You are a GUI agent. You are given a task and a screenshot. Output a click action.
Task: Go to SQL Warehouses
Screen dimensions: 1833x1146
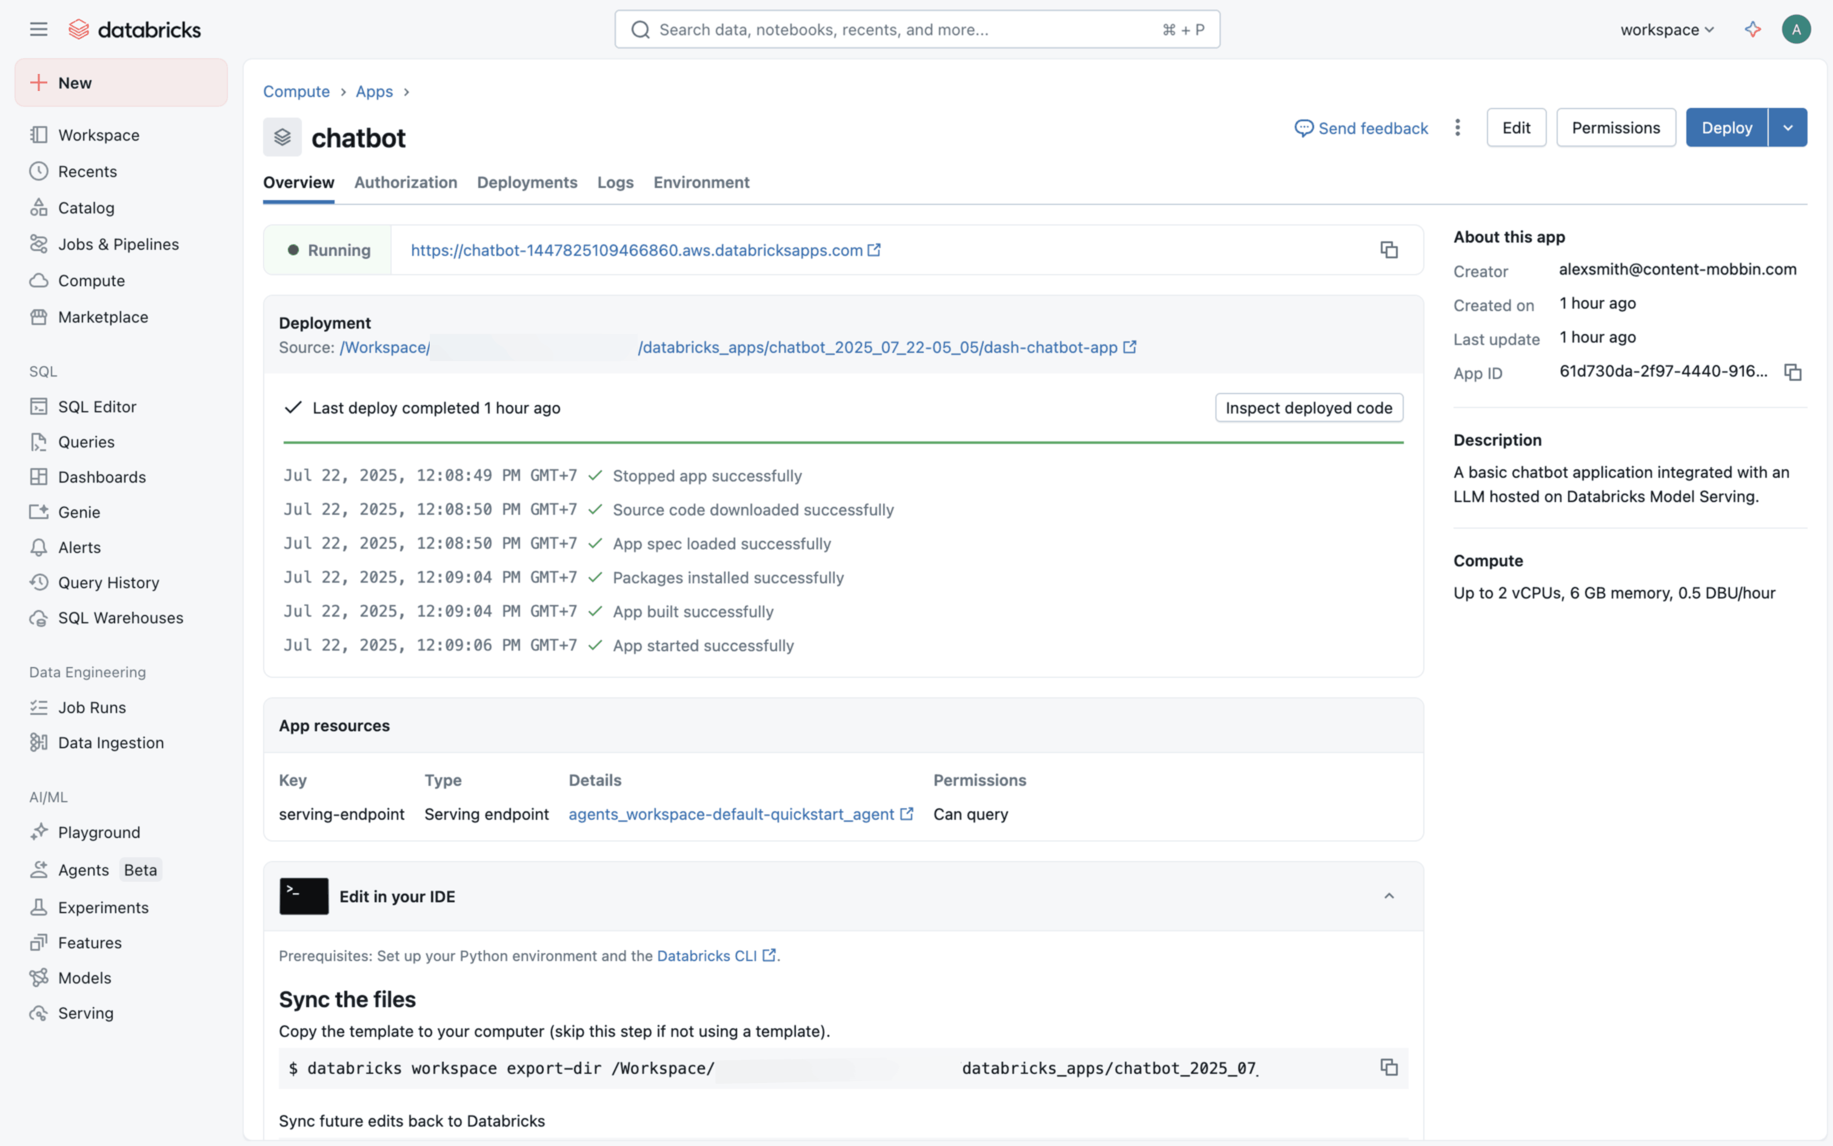pyautogui.click(x=121, y=618)
